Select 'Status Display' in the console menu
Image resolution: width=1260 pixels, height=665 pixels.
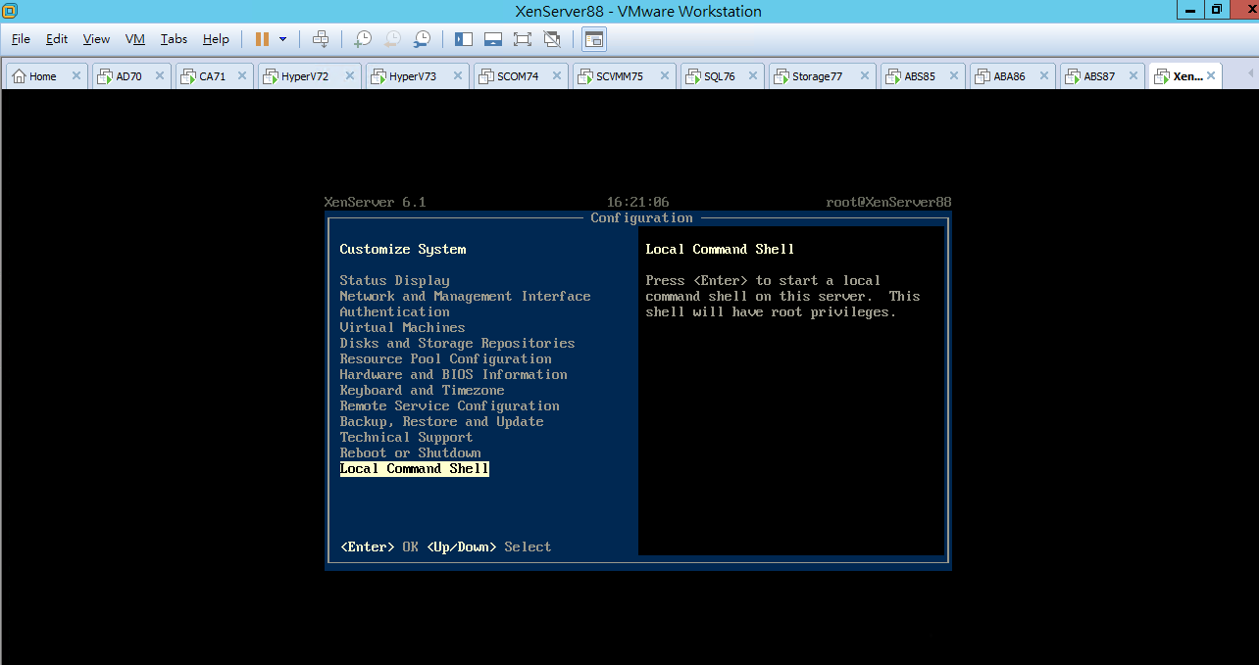click(x=394, y=280)
